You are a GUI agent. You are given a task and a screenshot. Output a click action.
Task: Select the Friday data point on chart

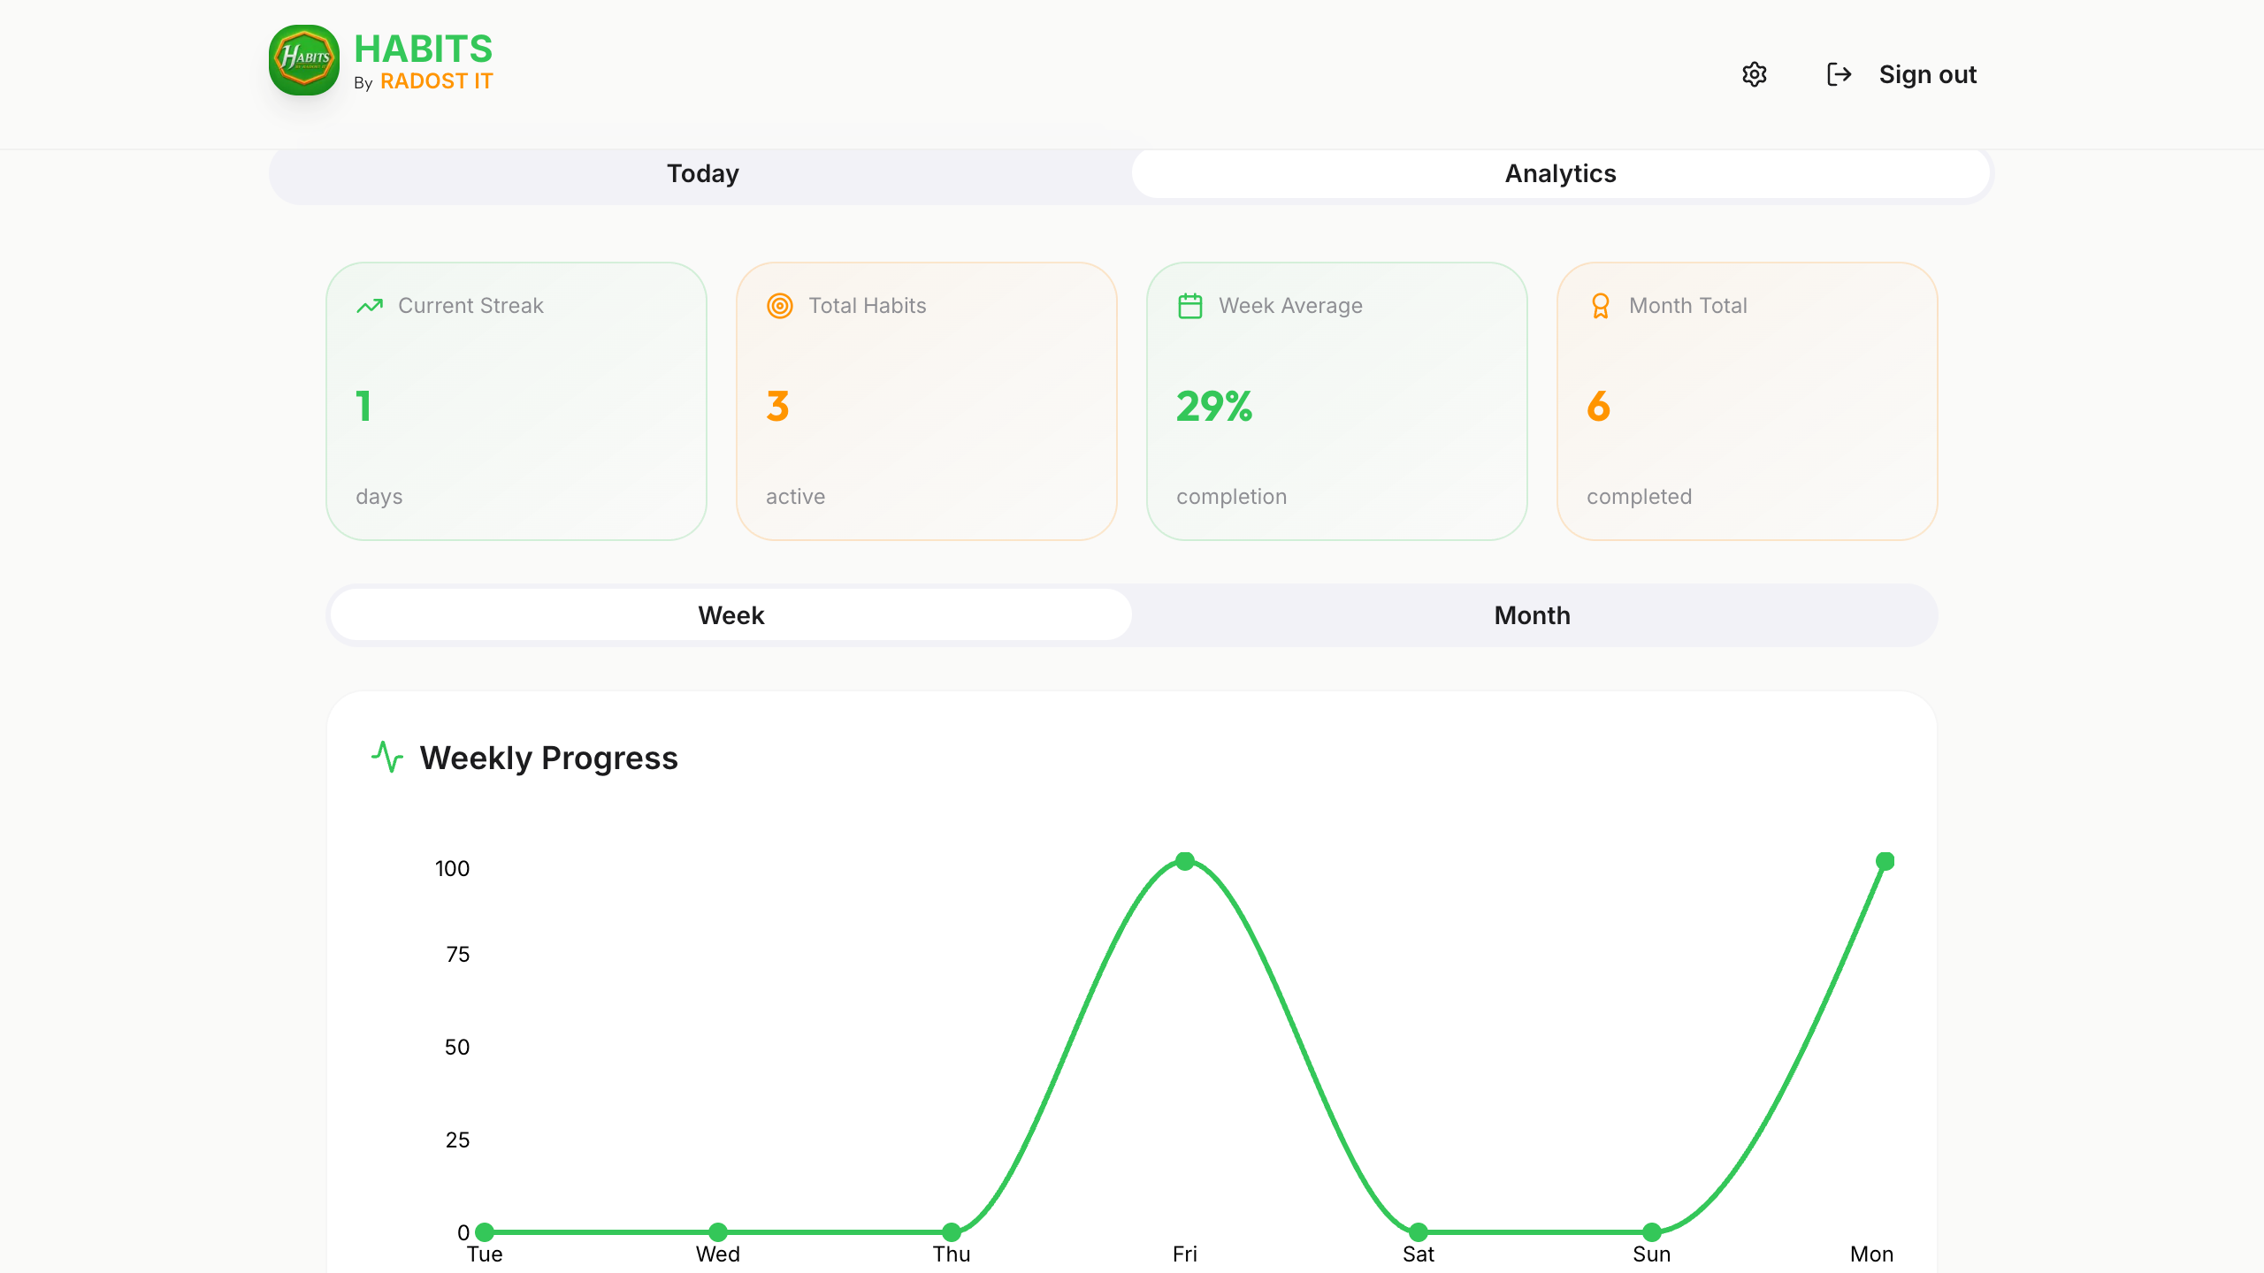point(1185,861)
